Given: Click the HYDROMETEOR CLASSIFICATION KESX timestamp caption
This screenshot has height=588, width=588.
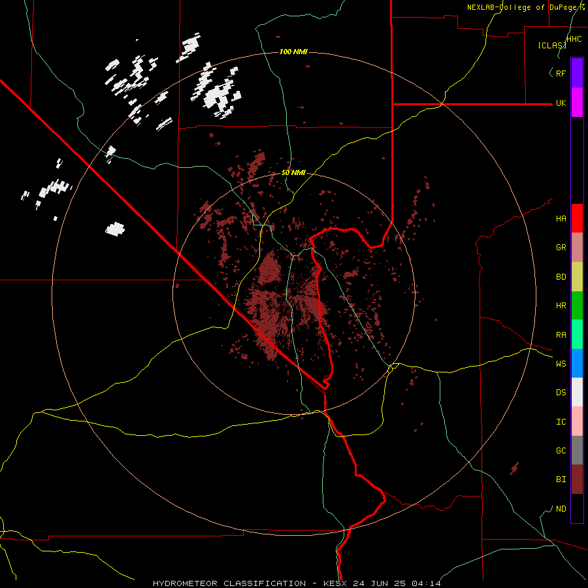Looking at the screenshot, I should pos(297,583).
